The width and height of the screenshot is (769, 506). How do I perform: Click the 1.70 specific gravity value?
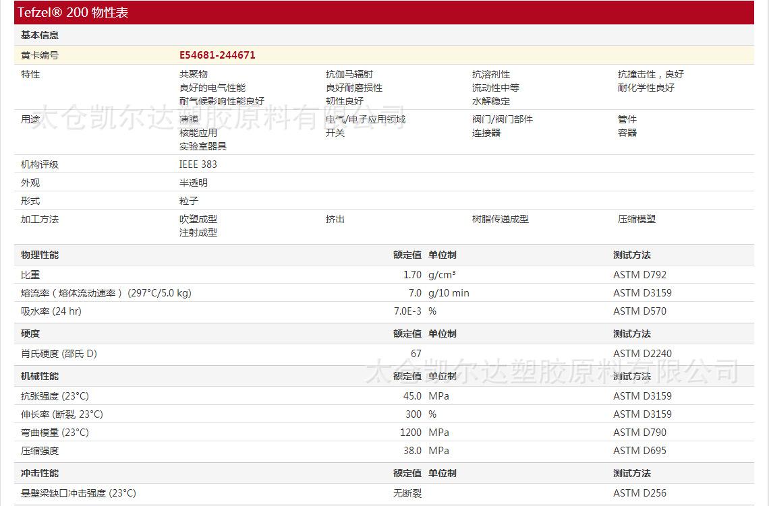tap(412, 275)
